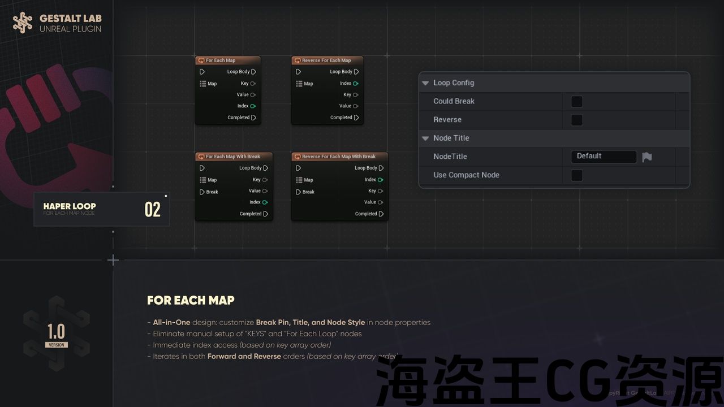Image resolution: width=724 pixels, height=407 pixels.
Task: Click the flag icon beside the NodeTitle field
Action: [x=647, y=157]
